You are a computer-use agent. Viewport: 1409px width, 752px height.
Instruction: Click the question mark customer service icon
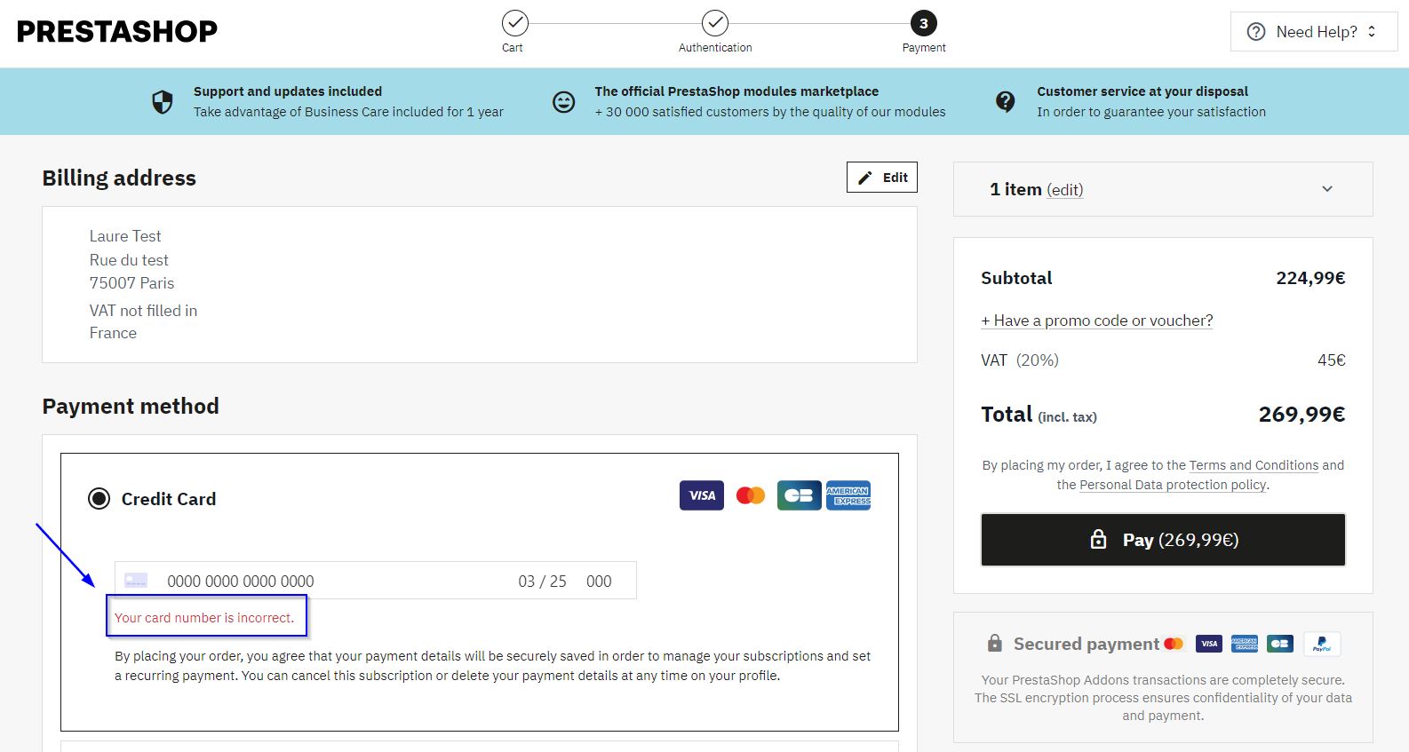[x=1005, y=102]
